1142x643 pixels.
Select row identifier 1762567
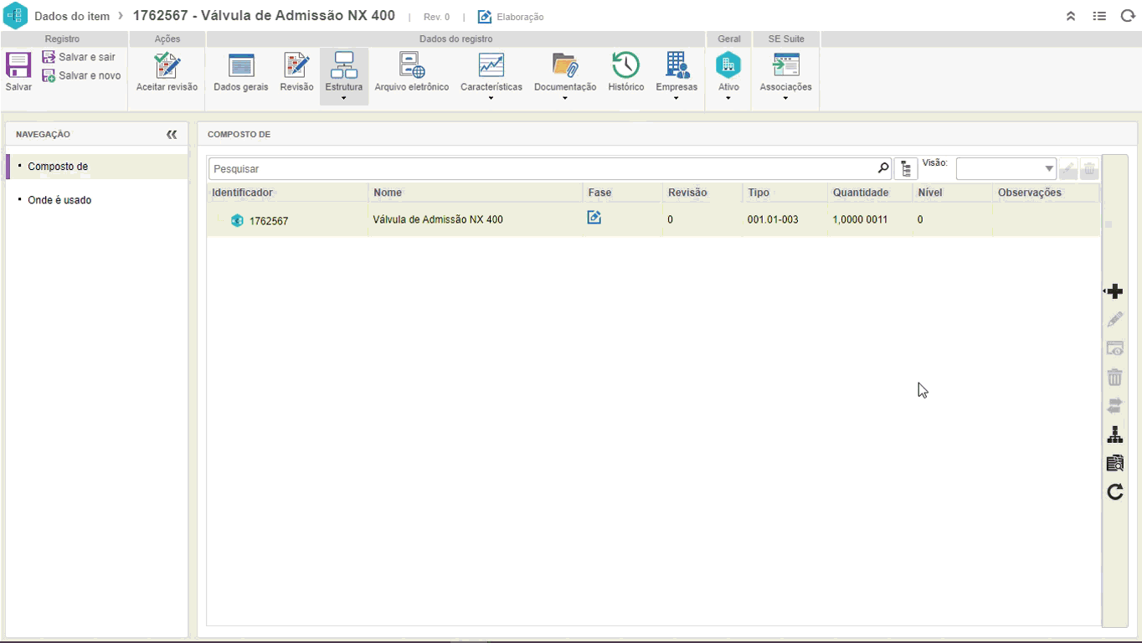(269, 221)
